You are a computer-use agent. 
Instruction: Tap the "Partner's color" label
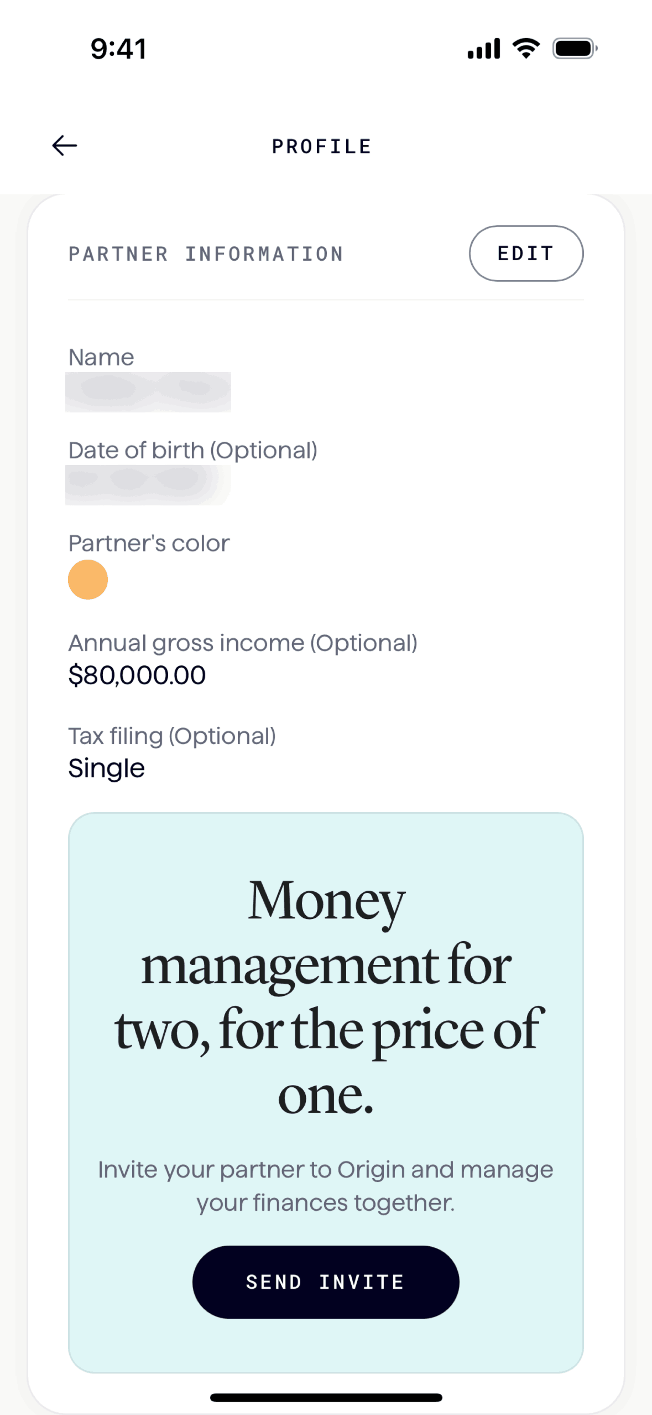[149, 544]
